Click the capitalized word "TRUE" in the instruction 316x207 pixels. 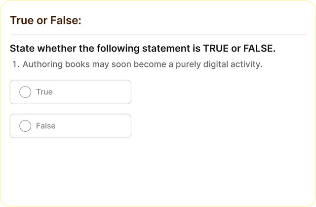[x=216, y=49]
